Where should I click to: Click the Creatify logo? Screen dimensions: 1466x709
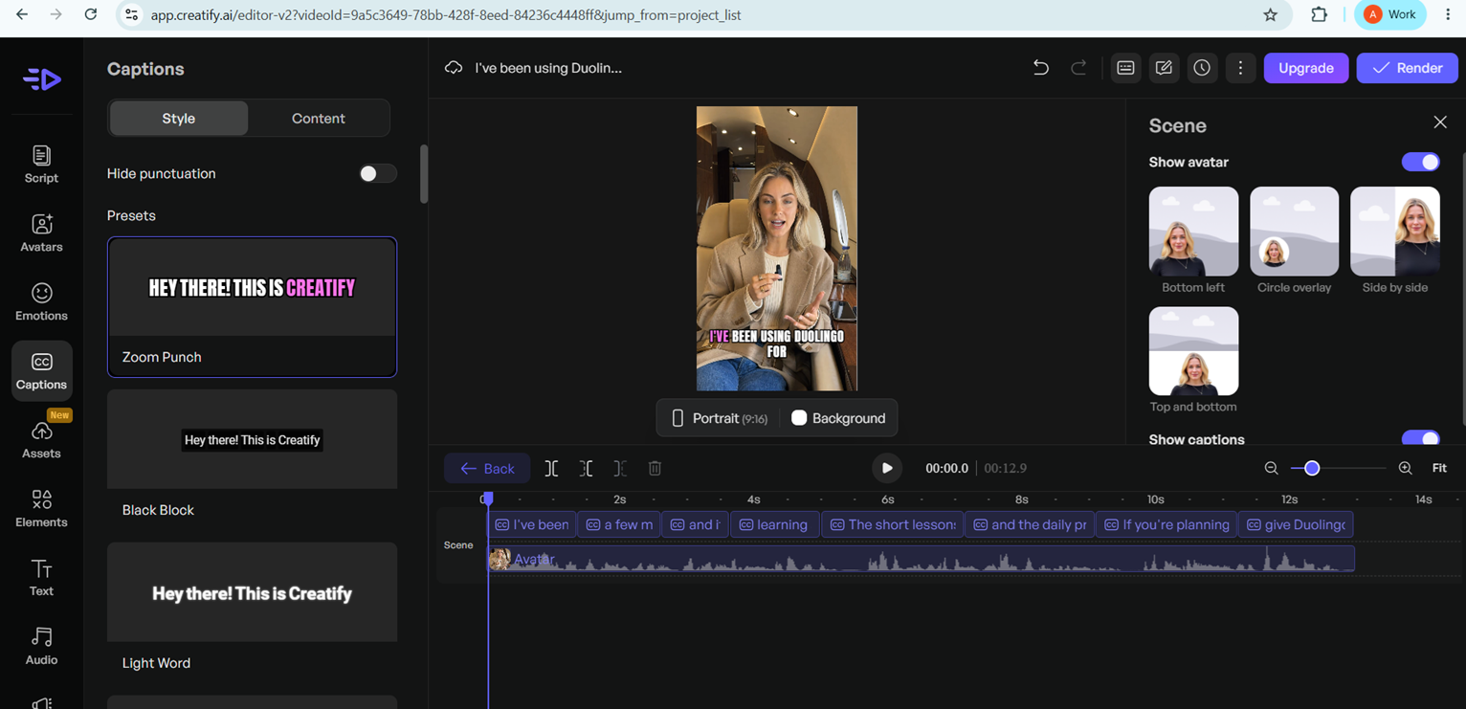pyautogui.click(x=42, y=79)
